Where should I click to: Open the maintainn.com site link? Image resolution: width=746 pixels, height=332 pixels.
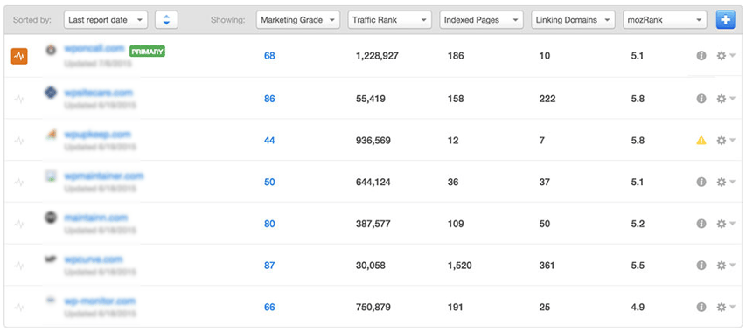click(x=96, y=218)
